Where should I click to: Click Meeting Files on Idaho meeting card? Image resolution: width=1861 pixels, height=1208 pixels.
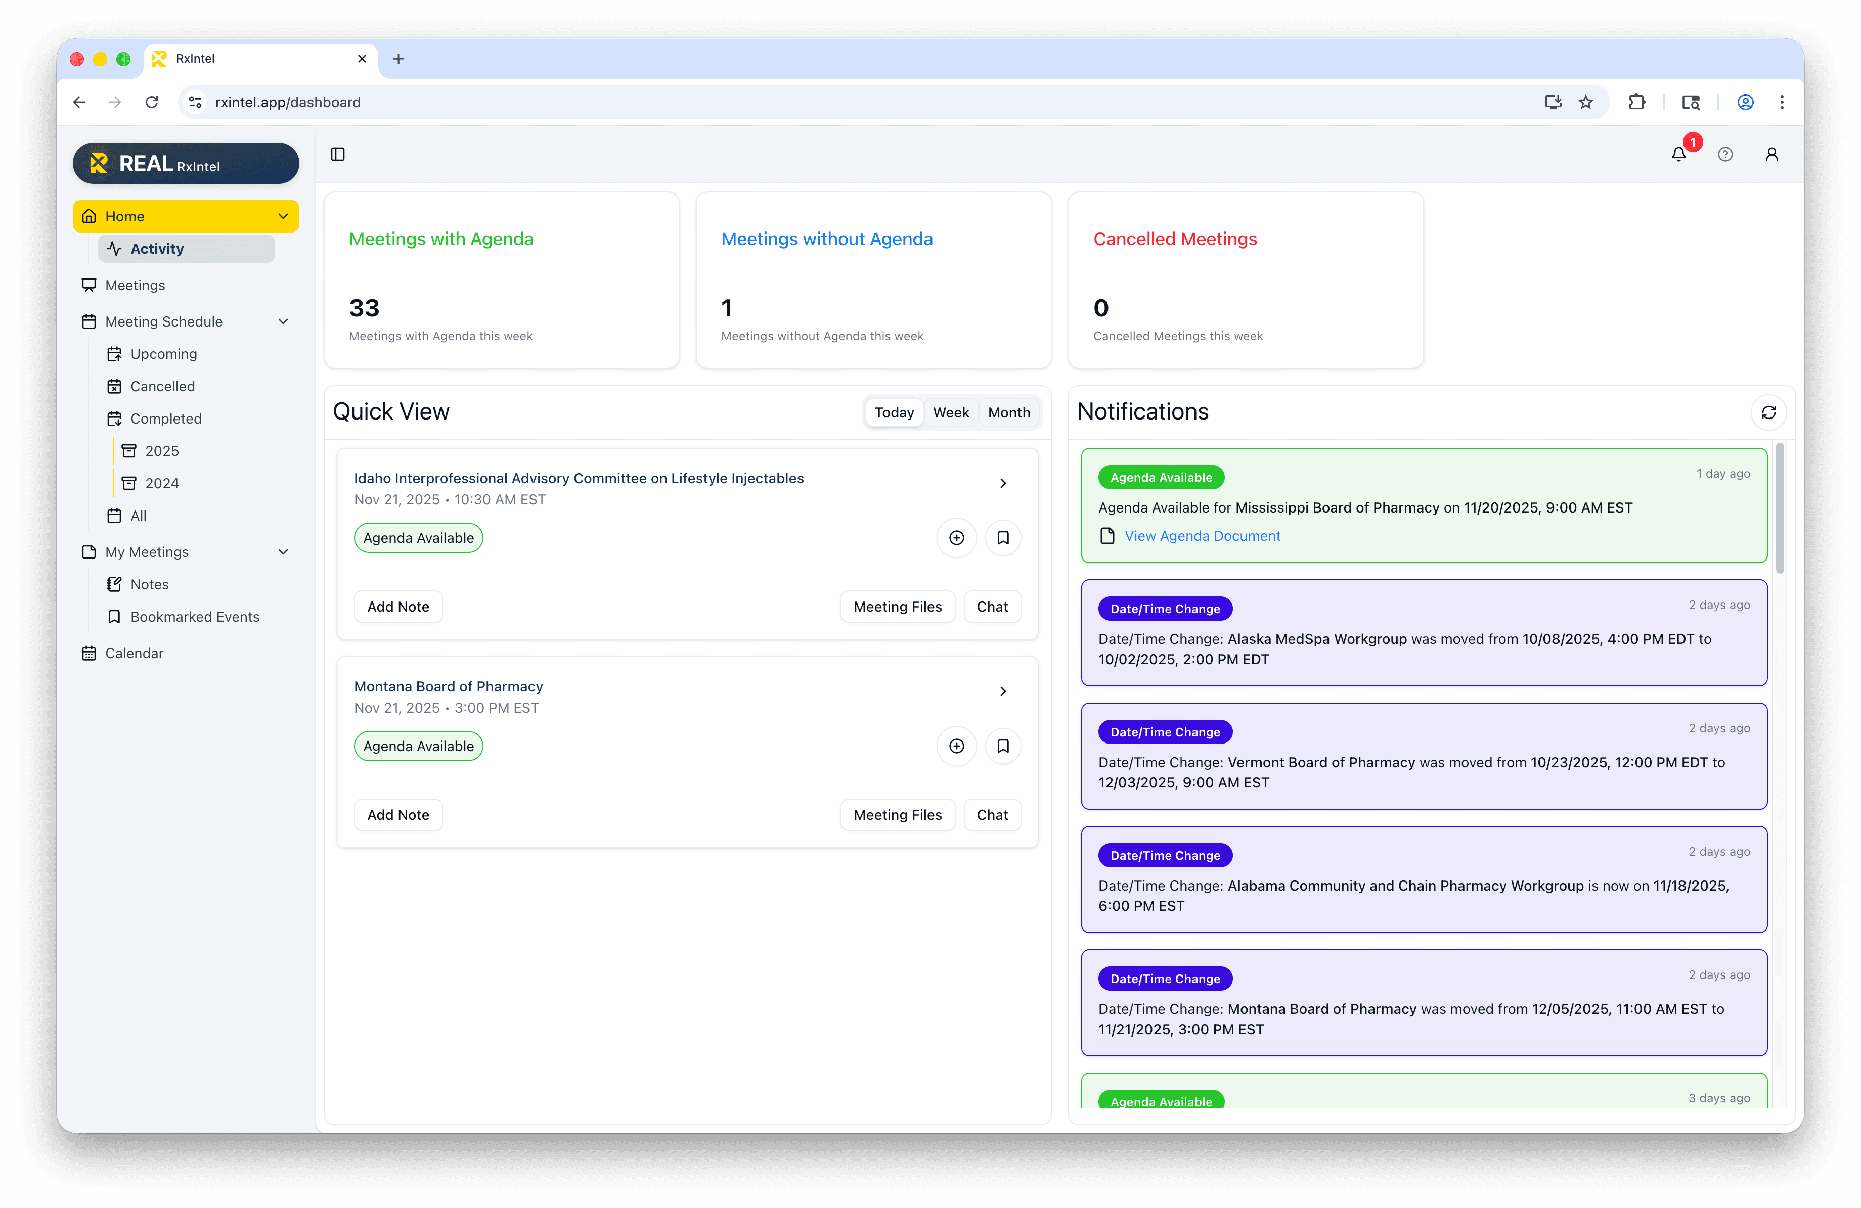(897, 607)
